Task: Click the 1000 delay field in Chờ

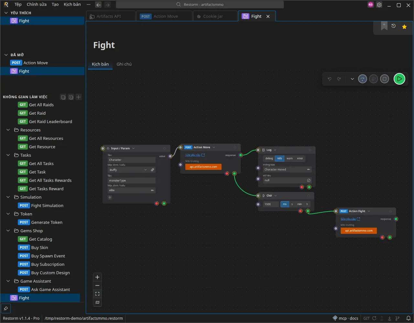Action: click(x=271, y=204)
